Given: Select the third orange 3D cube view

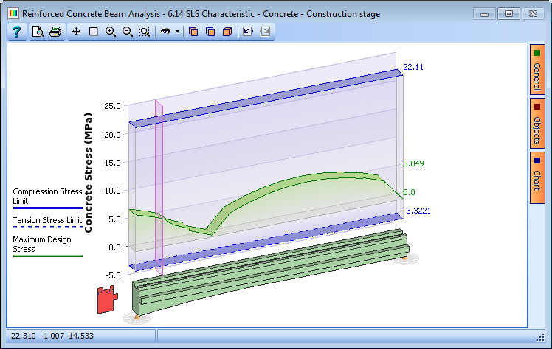Looking at the screenshot, I should tap(227, 32).
